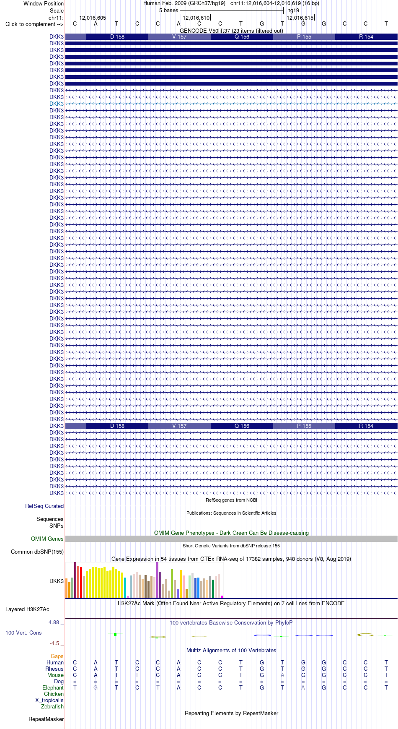Click the -4.5 PhyloP lower scale value
Viewport: 398px width, 729px height.
click(x=54, y=643)
